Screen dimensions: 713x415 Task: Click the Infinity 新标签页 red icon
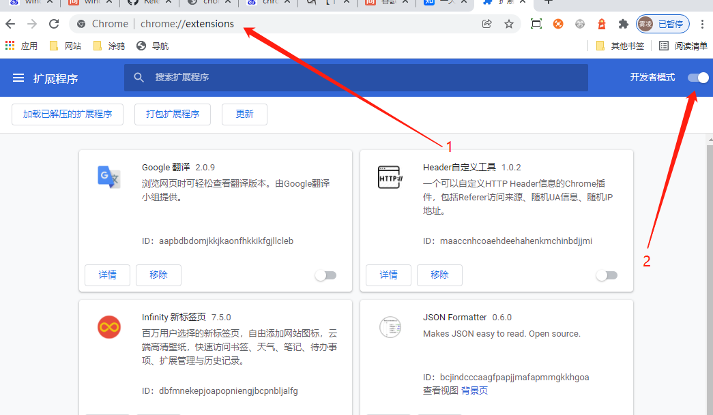tap(109, 327)
